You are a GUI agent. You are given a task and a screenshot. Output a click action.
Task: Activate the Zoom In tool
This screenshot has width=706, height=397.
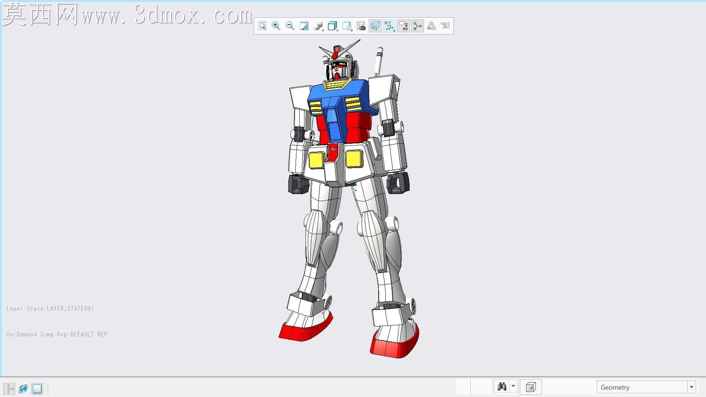click(276, 26)
